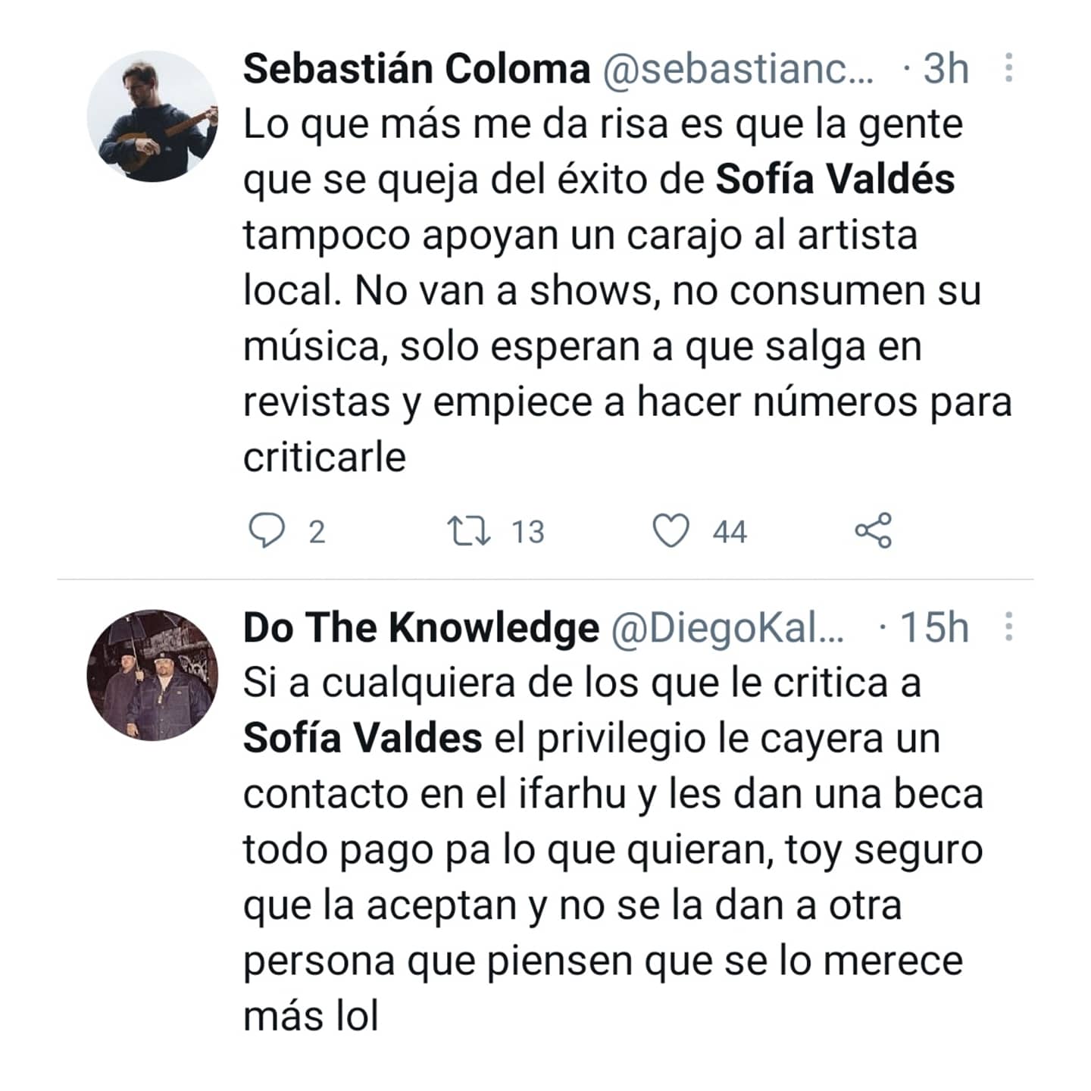Screen dimensions: 1091x1091
Task: View the 13 retweets count
Action: click(x=527, y=532)
